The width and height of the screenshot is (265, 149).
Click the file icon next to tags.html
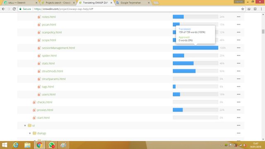click(x=39, y=87)
